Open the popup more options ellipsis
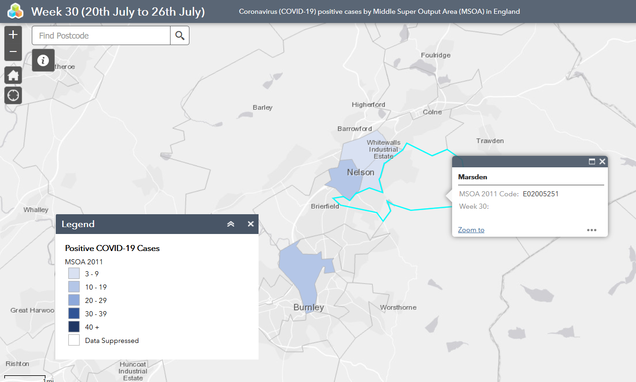The width and height of the screenshot is (636, 382). point(592,230)
